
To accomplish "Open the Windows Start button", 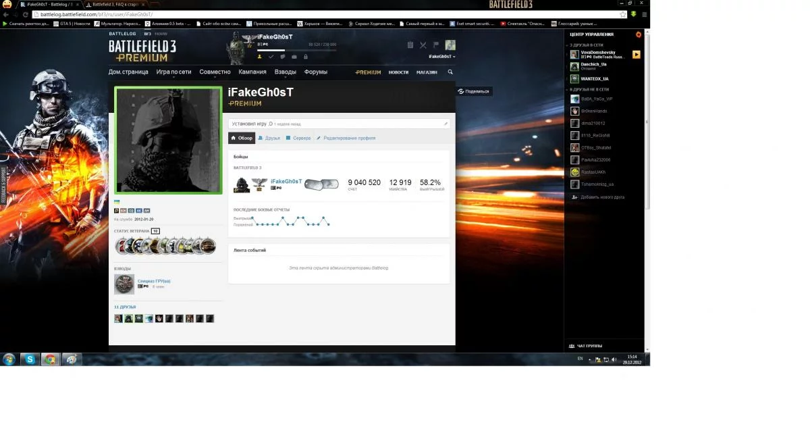I will click(x=9, y=359).
